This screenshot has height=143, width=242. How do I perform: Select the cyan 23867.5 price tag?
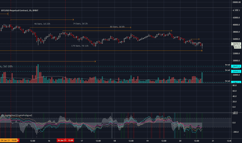pyautogui.click(x=236, y=82)
